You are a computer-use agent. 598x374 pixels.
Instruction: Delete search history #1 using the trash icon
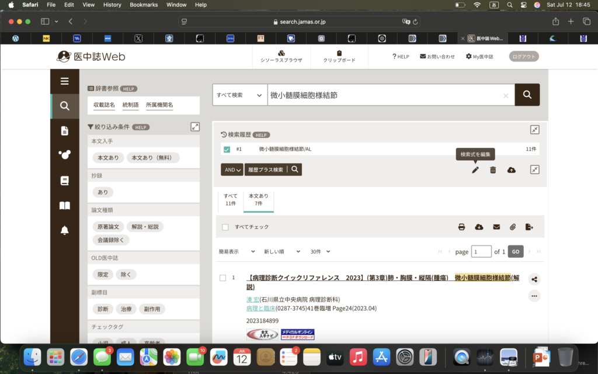[493, 169]
